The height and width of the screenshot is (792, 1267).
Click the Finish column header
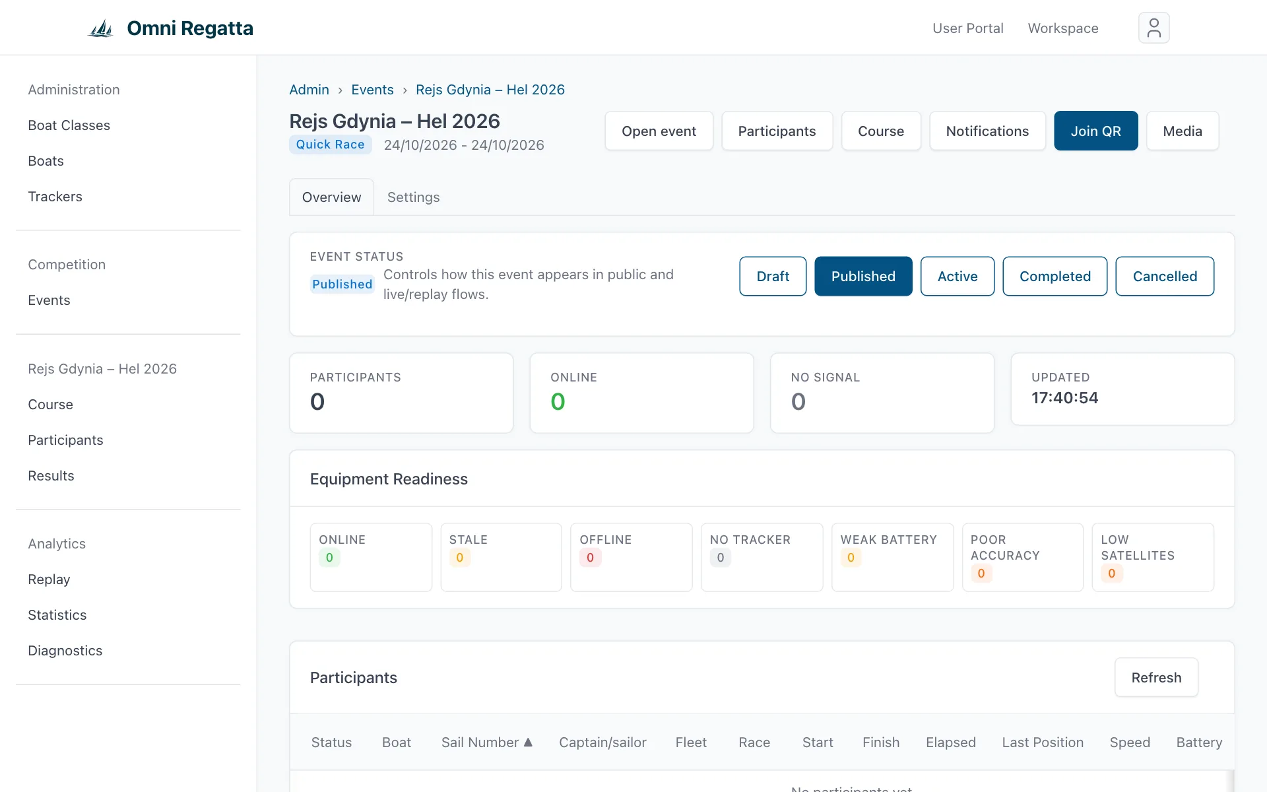coord(881,742)
